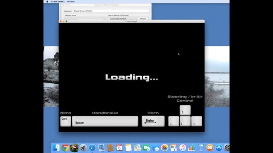Screen dimensions: 273x153
Task: Open Notes icon in the dock
Action: tap(128, 148)
